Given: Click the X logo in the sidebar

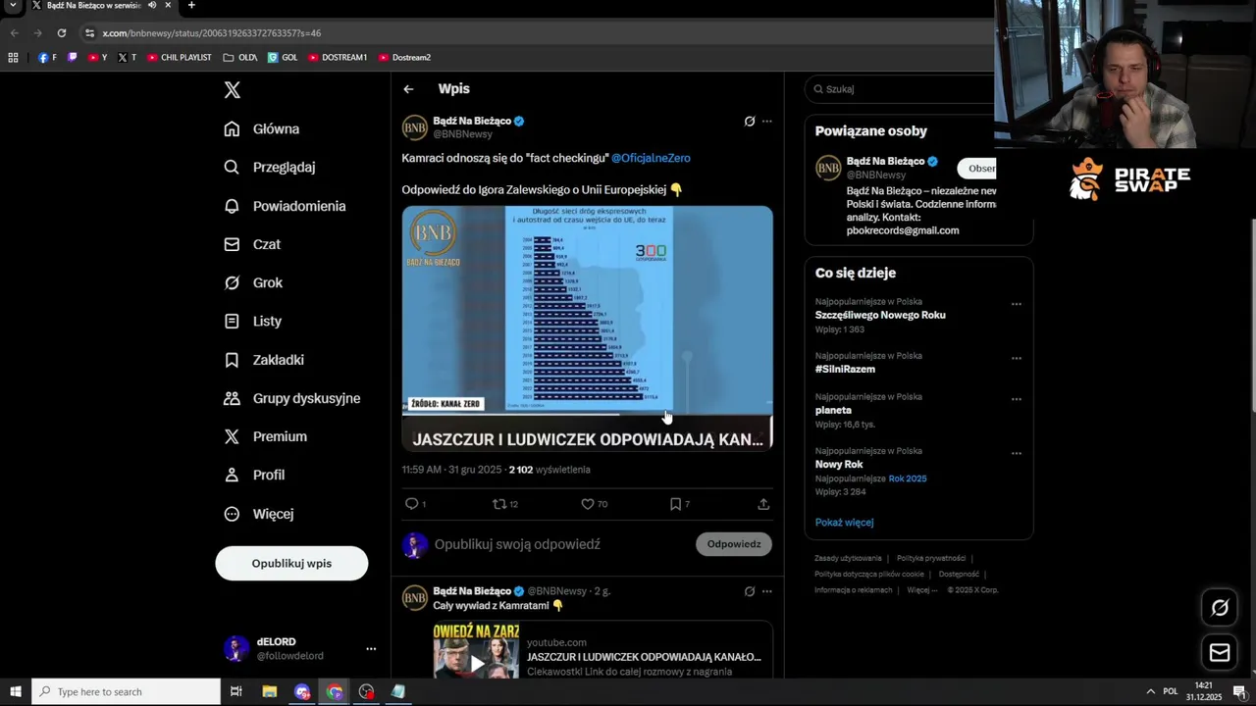Looking at the screenshot, I should pos(232,90).
